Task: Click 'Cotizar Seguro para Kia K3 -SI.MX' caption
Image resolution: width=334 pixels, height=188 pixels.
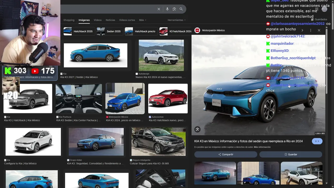Action: pos(149,163)
